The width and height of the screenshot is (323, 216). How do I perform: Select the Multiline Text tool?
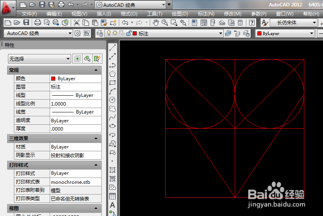coord(112,205)
